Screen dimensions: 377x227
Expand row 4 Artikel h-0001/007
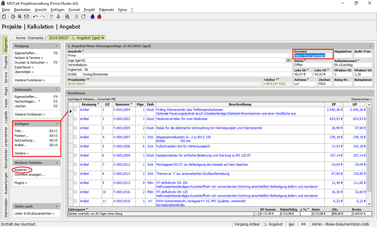75,137
